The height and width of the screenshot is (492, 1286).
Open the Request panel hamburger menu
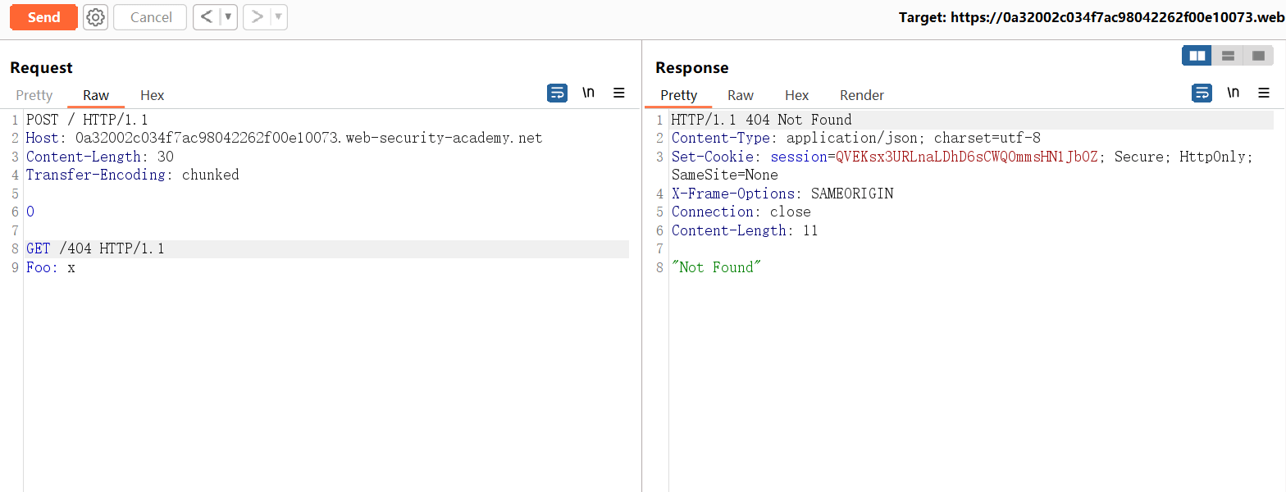619,93
